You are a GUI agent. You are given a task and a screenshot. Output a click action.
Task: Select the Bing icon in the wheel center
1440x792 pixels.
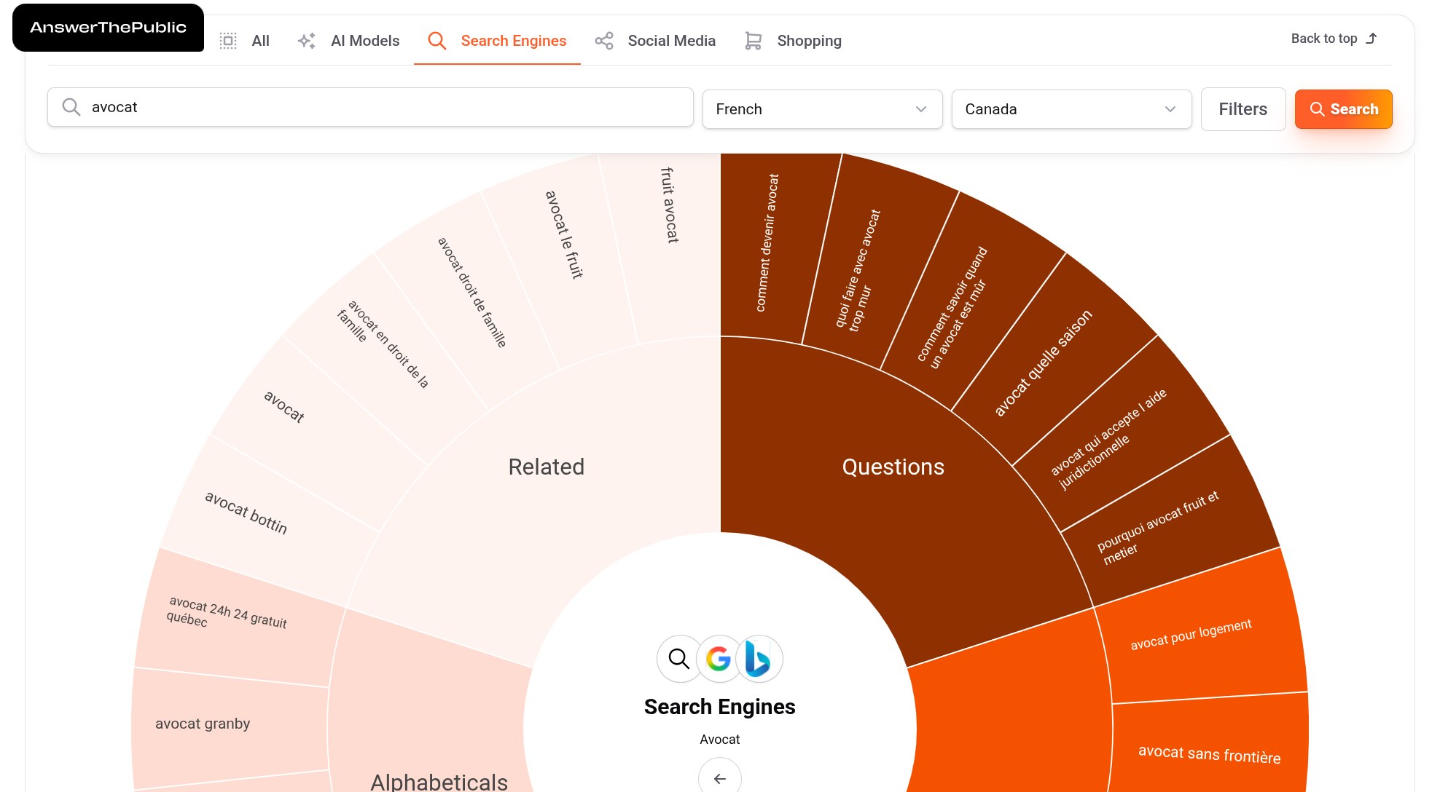(x=759, y=659)
